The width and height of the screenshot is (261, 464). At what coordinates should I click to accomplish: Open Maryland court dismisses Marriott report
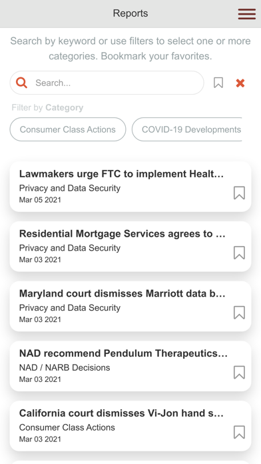pos(130,306)
